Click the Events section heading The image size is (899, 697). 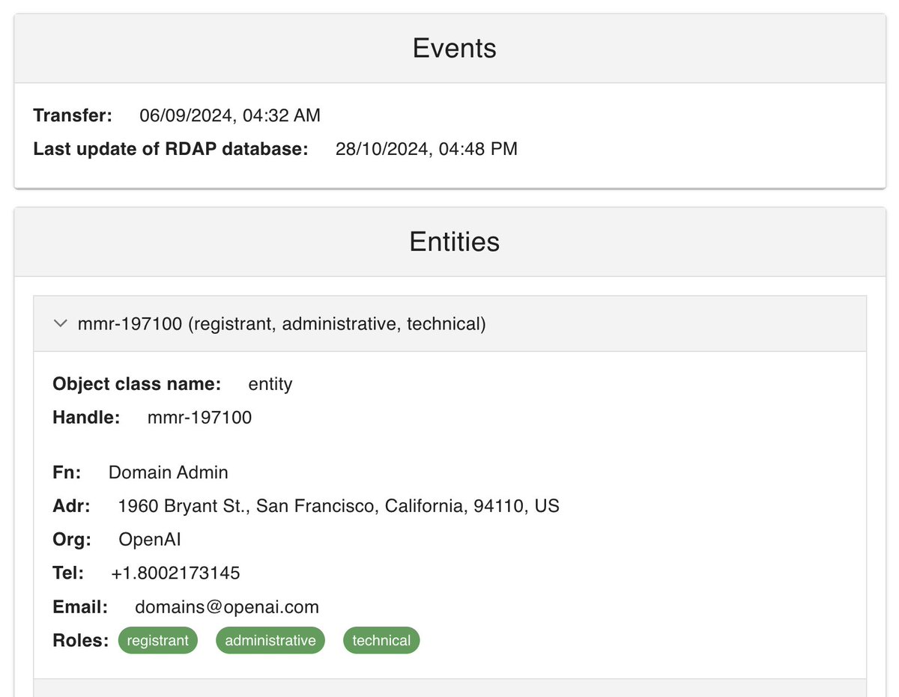coord(454,49)
